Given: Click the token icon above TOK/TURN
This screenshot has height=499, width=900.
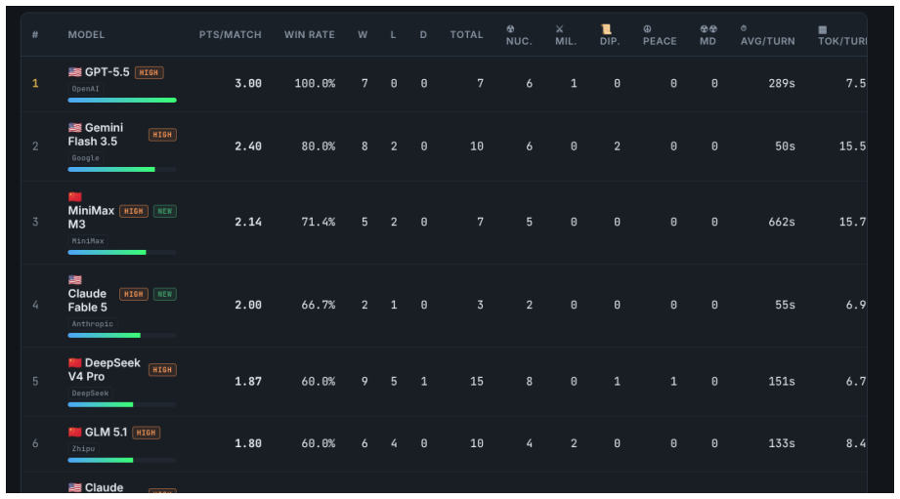Looking at the screenshot, I should pos(823,30).
